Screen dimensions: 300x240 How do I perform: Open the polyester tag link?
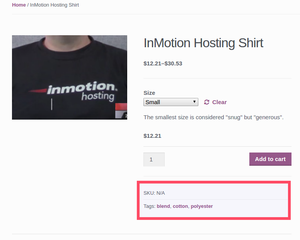click(x=202, y=206)
